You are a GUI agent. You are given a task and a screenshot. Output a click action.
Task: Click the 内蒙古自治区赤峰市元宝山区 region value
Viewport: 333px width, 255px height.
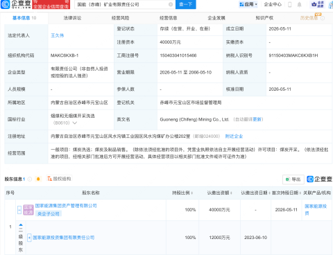79,103
